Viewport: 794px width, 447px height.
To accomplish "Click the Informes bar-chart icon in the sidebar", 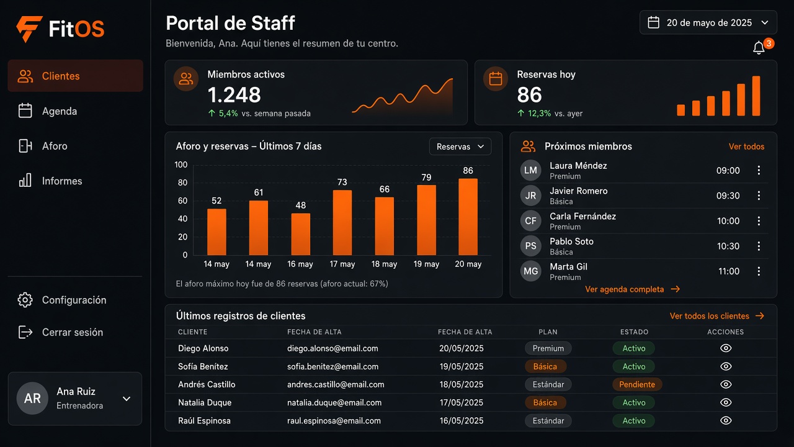I will pos(25,181).
